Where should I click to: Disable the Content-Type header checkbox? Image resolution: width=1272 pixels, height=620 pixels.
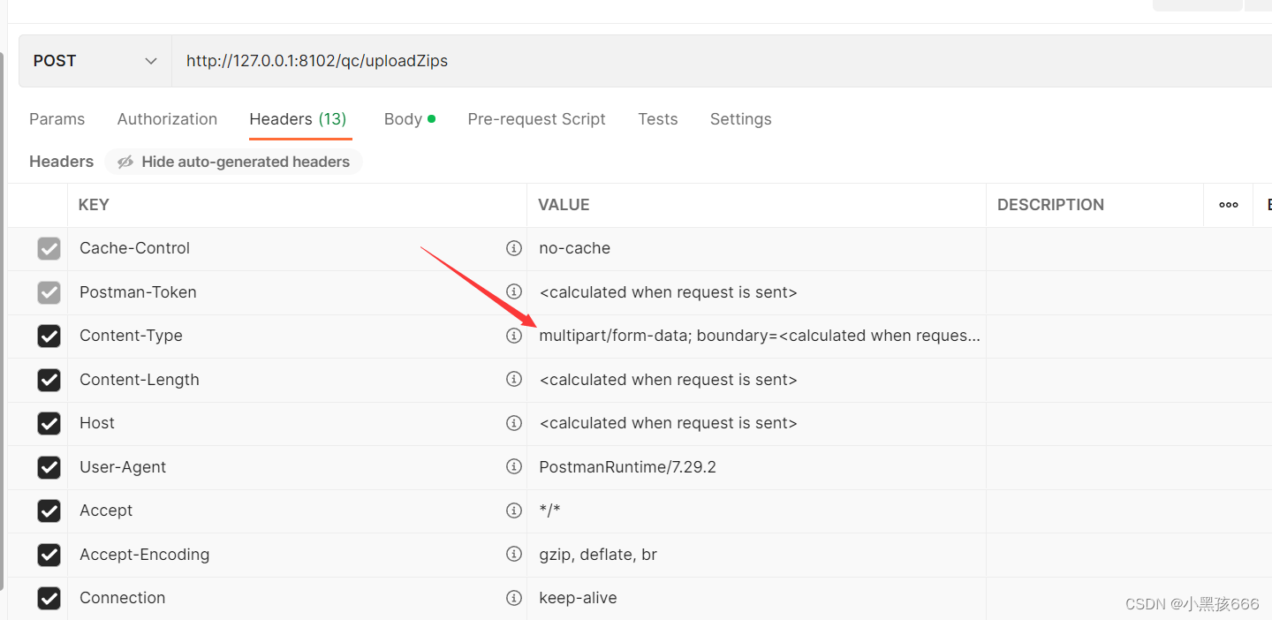coord(49,336)
